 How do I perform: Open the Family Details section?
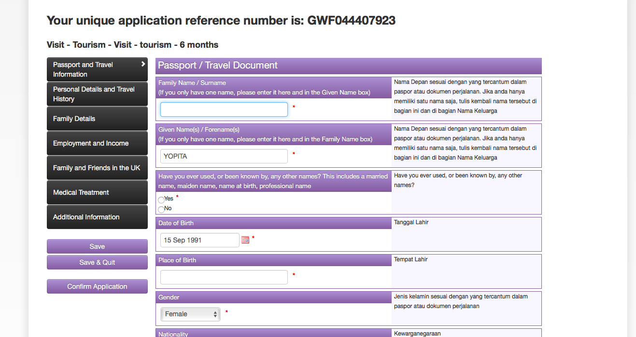pos(97,119)
